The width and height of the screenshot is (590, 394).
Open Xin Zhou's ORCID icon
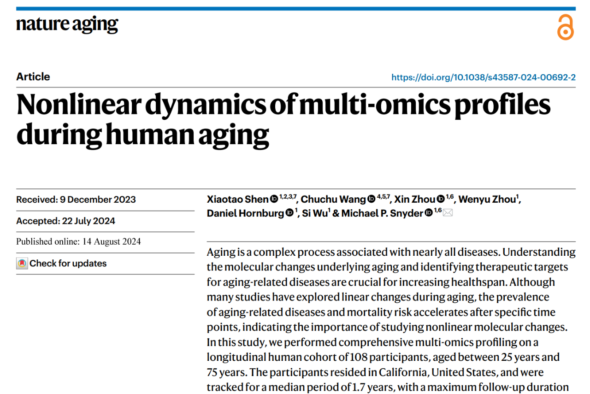(x=441, y=199)
